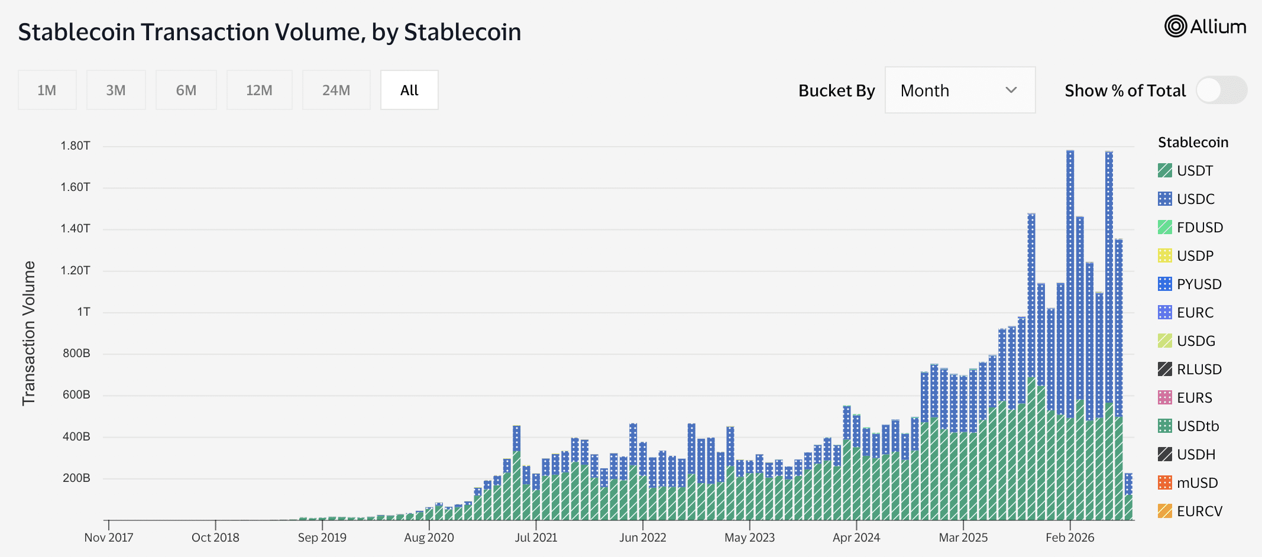This screenshot has height=557, width=1262.
Task: Click the USDT legend swatch icon
Action: pos(1165,170)
